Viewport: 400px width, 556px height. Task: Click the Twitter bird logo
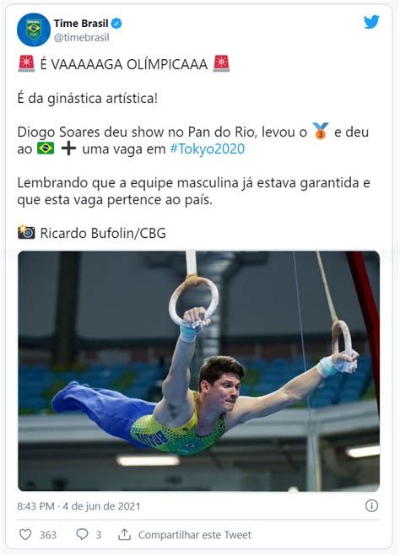pos(371,22)
